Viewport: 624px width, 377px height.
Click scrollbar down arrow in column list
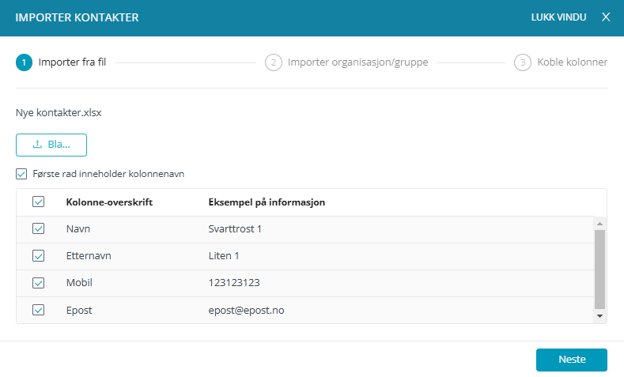(599, 316)
